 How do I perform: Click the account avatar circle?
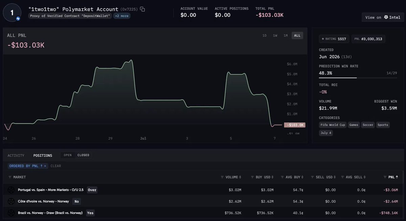click(x=12, y=13)
